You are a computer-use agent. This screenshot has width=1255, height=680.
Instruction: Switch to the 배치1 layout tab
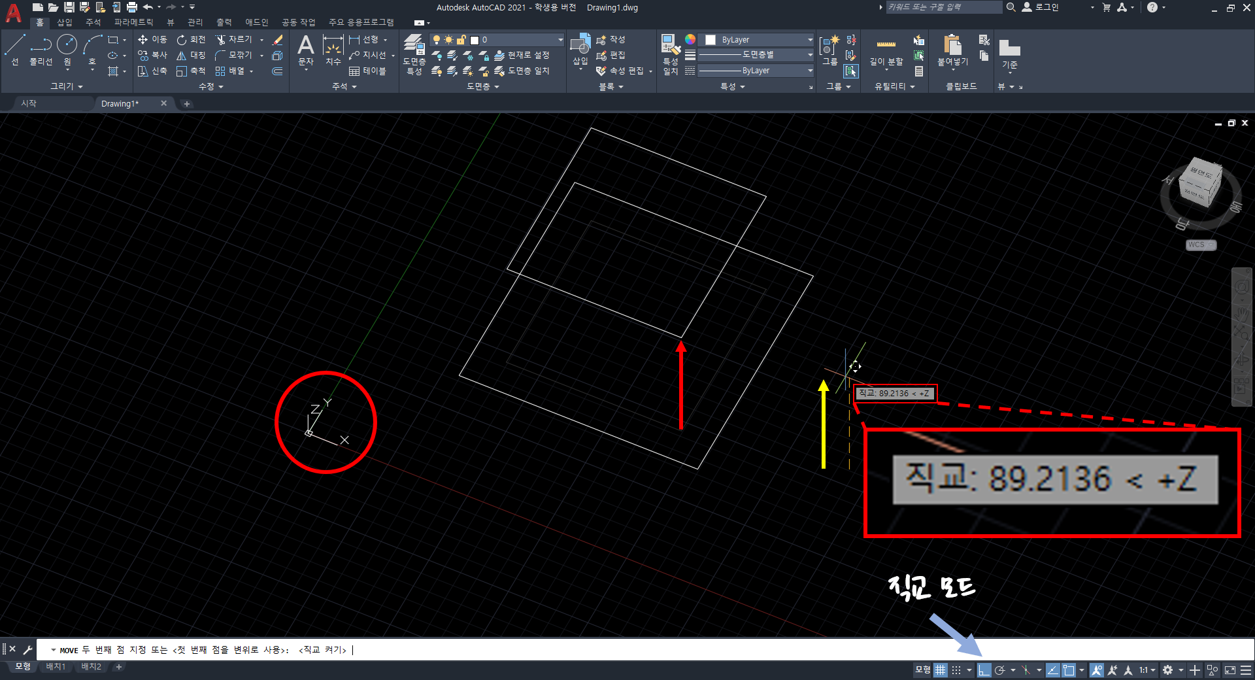[x=56, y=667]
